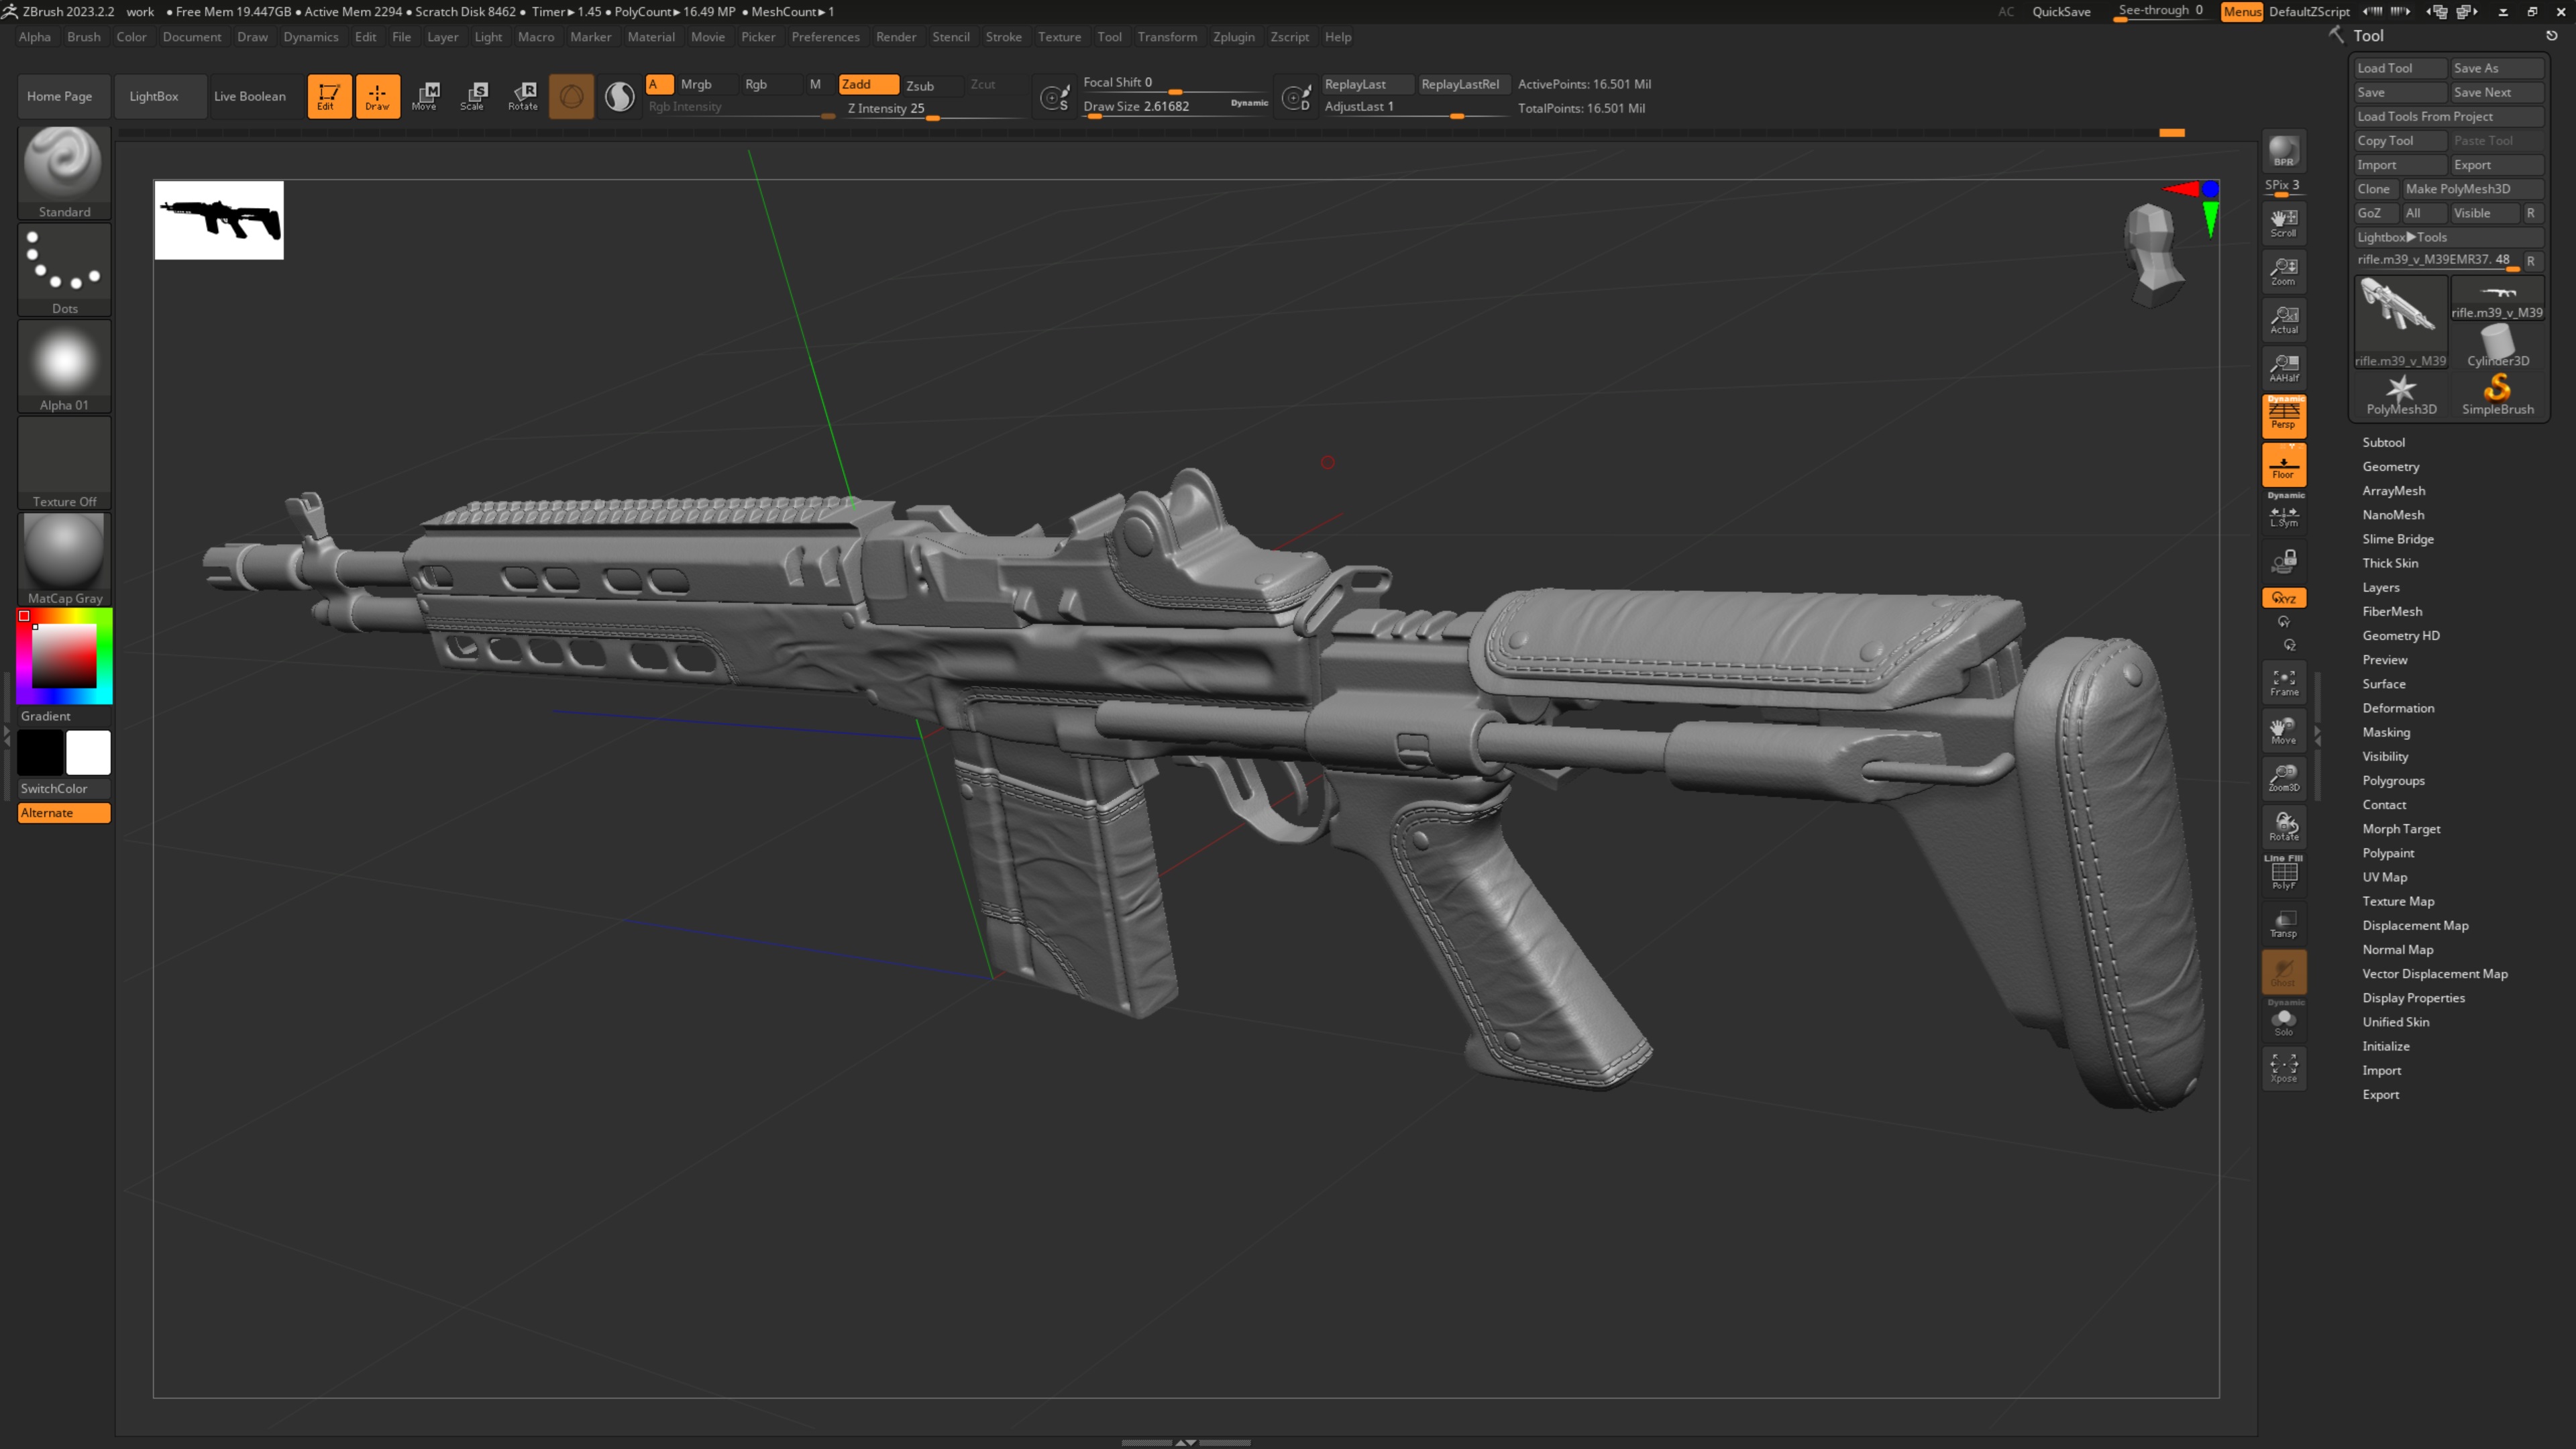Click the Texture Off slot

tap(64, 463)
